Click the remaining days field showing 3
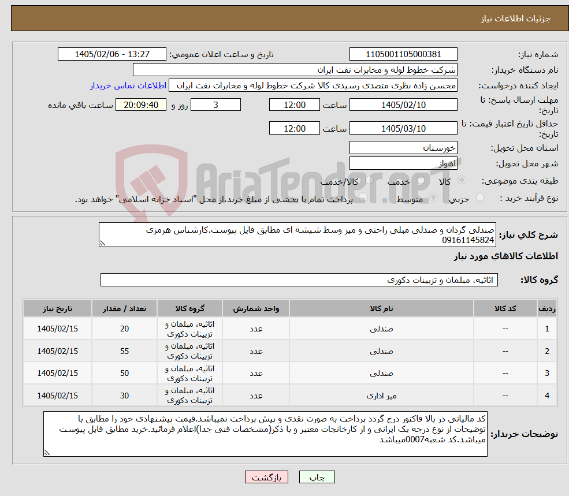Viewport: 569px width, 496px height. point(215,105)
